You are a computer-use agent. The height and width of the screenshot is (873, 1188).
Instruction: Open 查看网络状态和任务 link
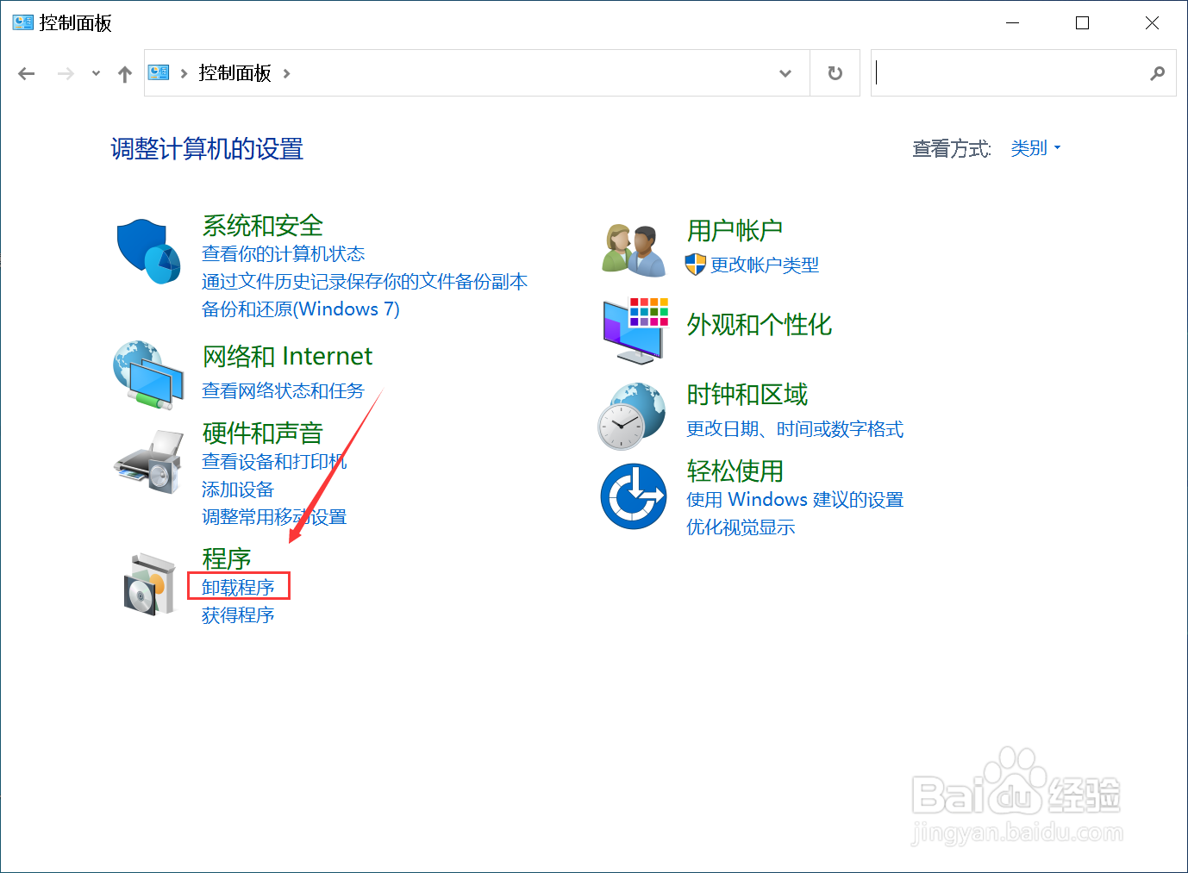284,391
